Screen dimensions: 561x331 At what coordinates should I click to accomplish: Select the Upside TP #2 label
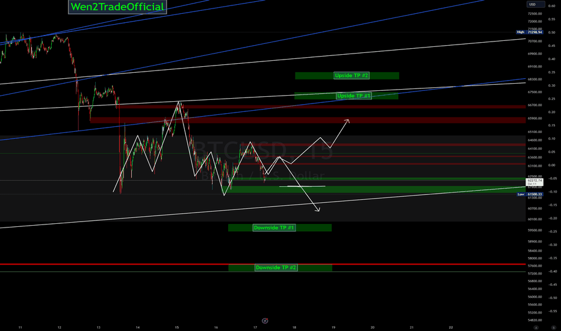point(352,75)
